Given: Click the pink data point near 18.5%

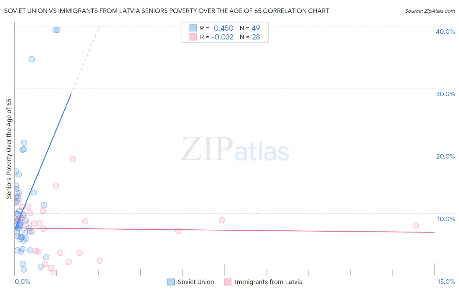Looking at the screenshot, I should click(x=73, y=159).
